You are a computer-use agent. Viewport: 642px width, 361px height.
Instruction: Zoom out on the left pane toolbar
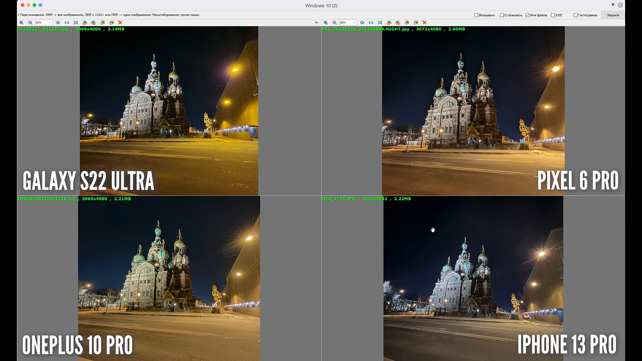(30, 22)
